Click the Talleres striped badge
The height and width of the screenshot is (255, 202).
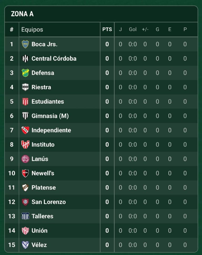[x=25, y=216]
